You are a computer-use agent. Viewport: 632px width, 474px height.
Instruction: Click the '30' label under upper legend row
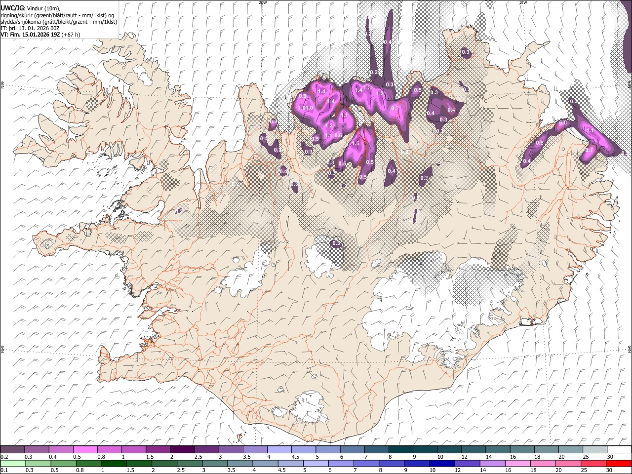610,457
